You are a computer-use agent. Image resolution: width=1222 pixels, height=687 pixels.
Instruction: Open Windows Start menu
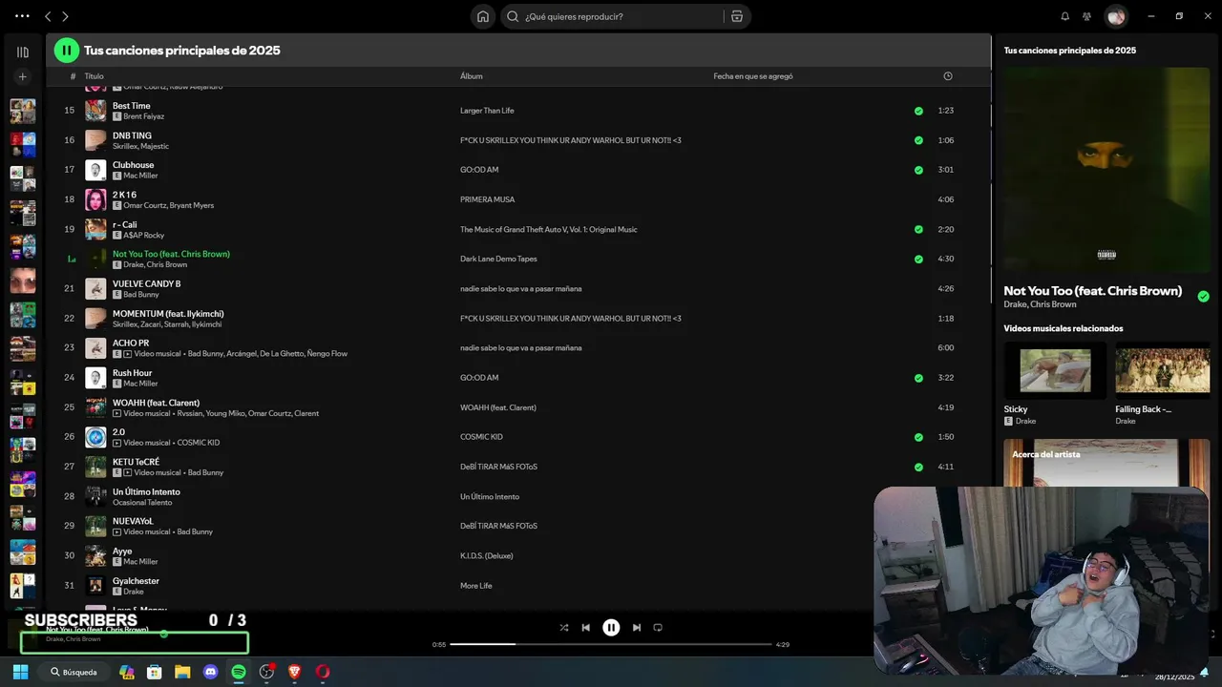20,672
